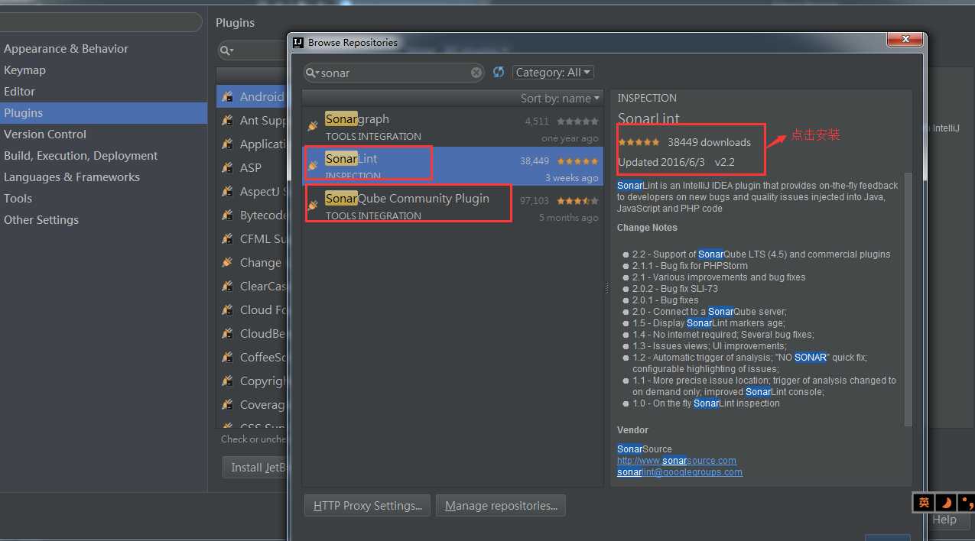The width and height of the screenshot is (975, 541).
Task: Click the search magnifier in Browse Repositories
Action: pyautogui.click(x=312, y=73)
